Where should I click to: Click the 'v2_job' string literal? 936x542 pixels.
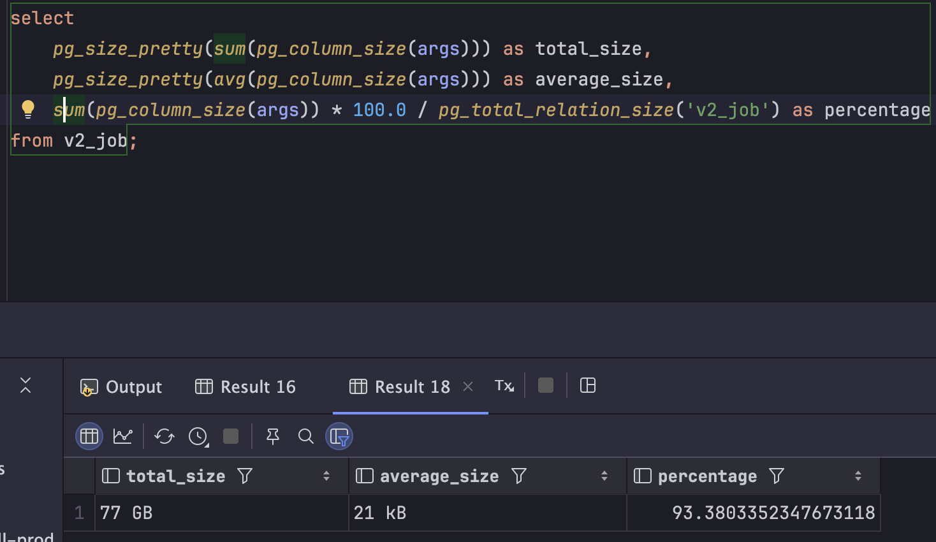[728, 110]
